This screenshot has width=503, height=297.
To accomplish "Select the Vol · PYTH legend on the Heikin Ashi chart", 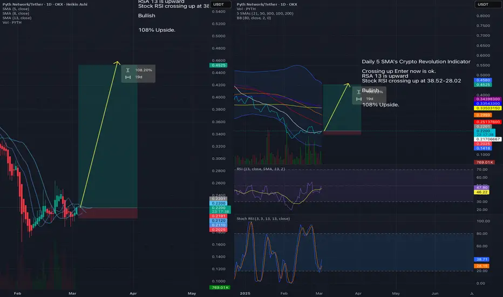I will click(x=12, y=23).
